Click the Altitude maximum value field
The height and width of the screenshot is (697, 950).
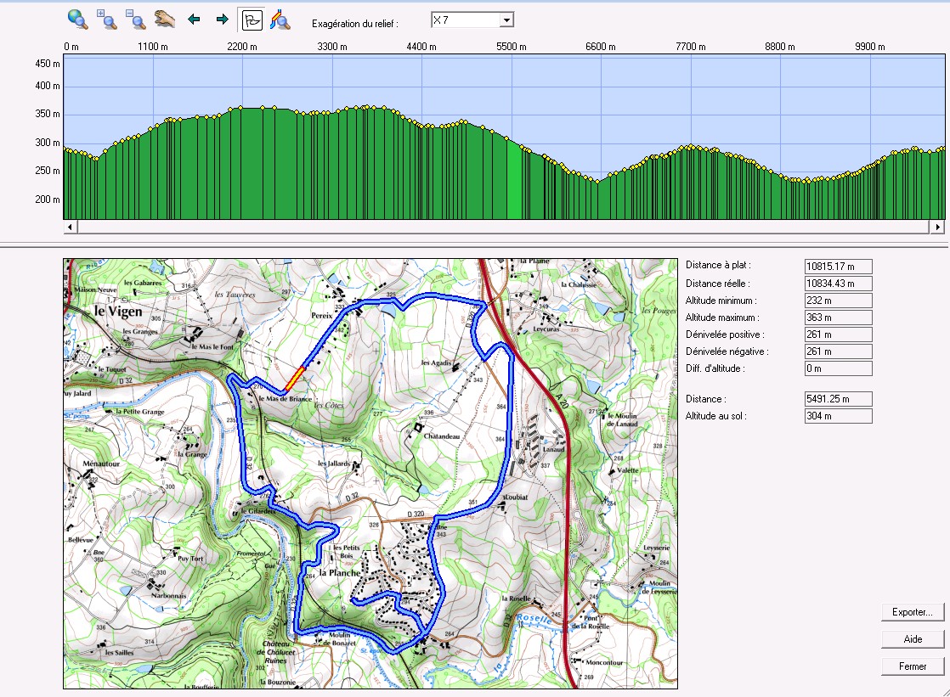838,318
